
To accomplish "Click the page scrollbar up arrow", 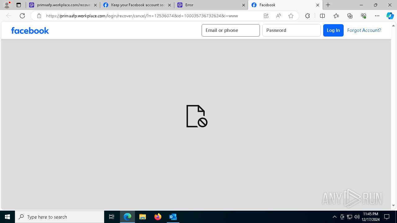I will 394,26.
